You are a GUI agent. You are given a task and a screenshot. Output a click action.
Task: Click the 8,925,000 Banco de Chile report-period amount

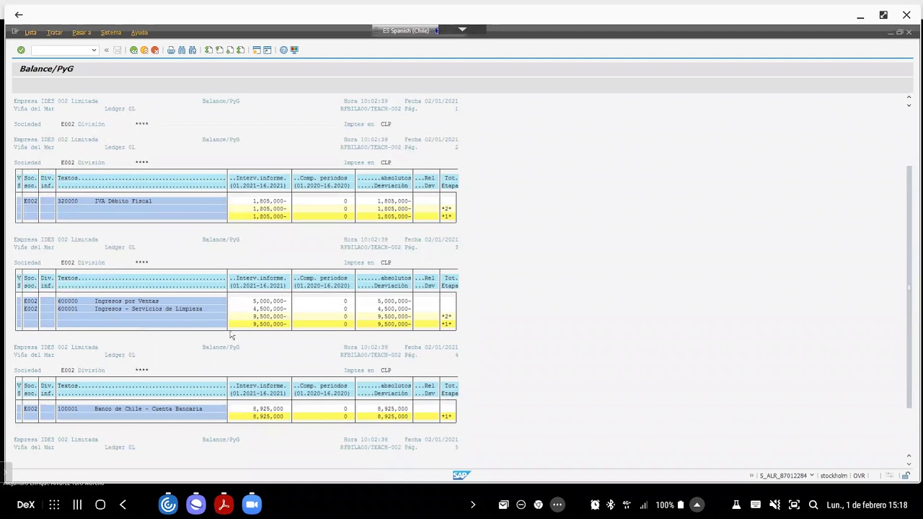268,409
